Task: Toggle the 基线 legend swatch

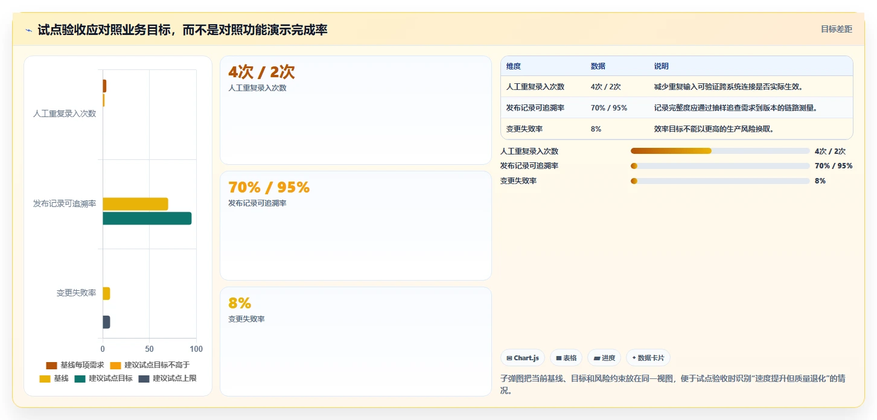Action: coord(45,378)
